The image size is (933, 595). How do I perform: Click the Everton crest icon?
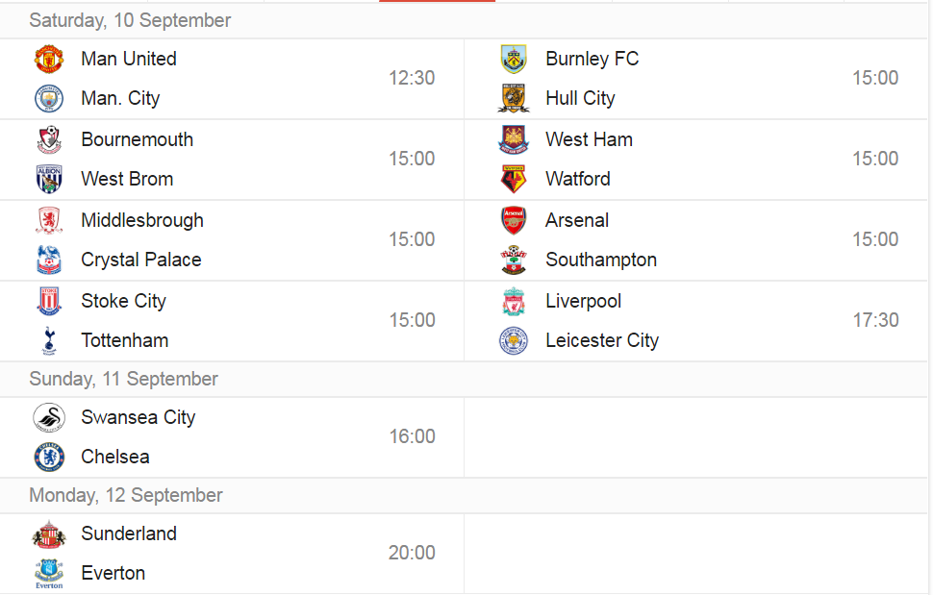[x=49, y=574]
